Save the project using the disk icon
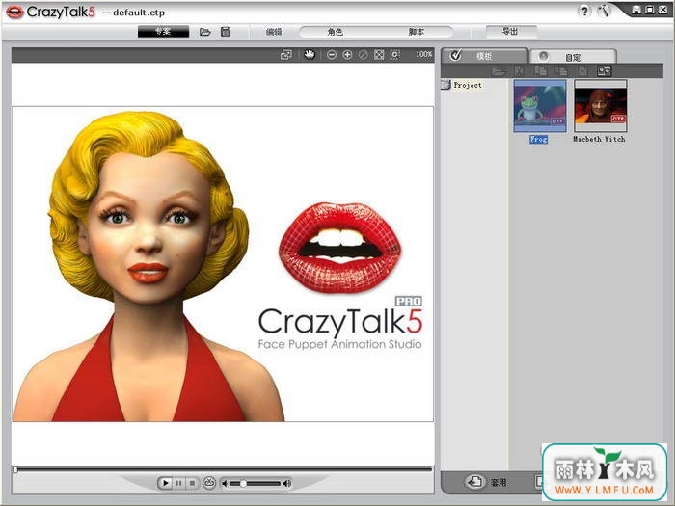Viewport: 675px width, 506px height. [226, 32]
